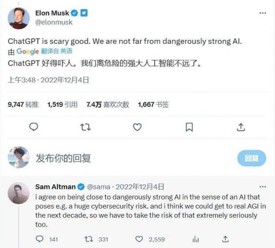View the 1,519 引用 quotes list
The height and width of the screenshot is (248, 275).
coord(62,105)
